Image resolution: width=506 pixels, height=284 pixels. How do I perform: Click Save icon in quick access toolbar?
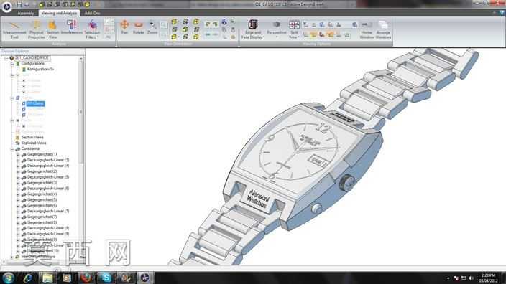click(x=19, y=4)
